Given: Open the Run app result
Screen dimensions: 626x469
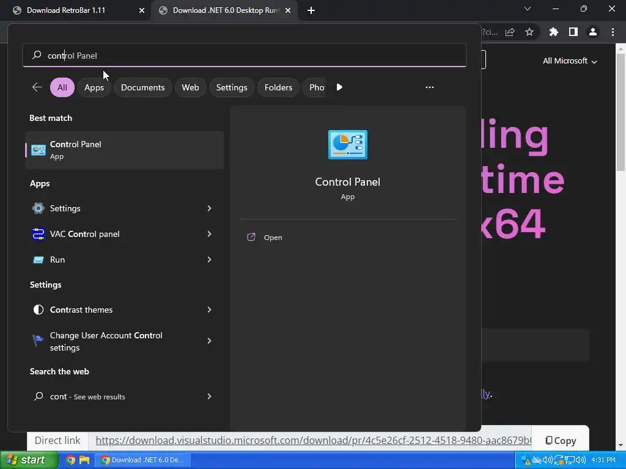Looking at the screenshot, I should [125, 260].
